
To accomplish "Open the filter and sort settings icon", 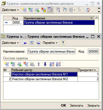I will [58, 10].
